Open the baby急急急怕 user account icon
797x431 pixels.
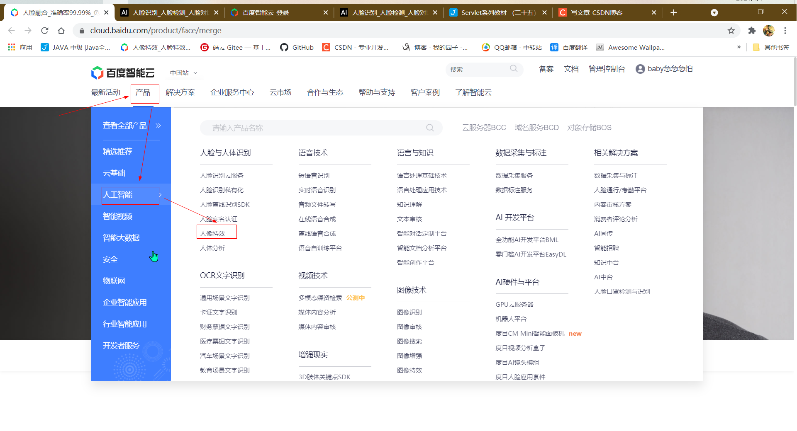pyautogui.click(x=640, y=69)
